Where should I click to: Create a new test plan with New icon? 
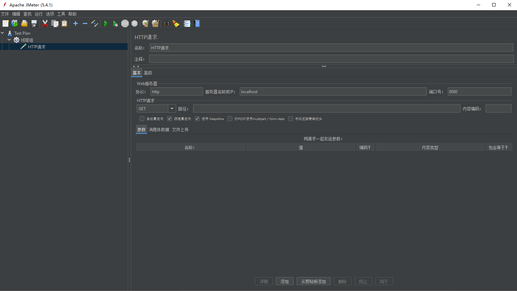tap(5, 23)
